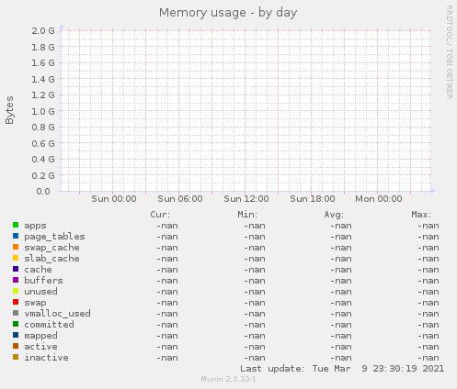
Task: Click the 1.0 G y-axis value
Action: point(43,111)
